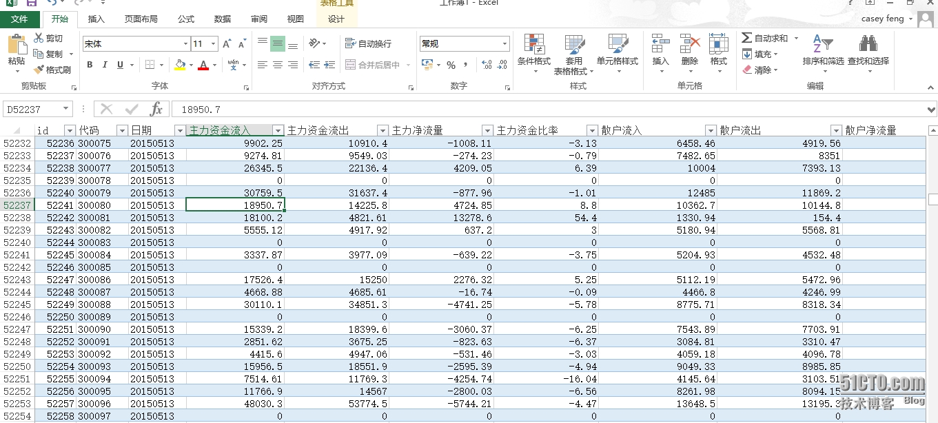The height and width of the screenshot is (423, 938).
Task: Apply percent style format
Action: (451, 65)
